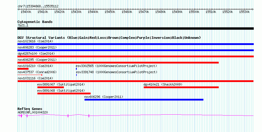Click the esv3302565 1000GenomesConsortiumPilotProject label
Screen dimensions: 262x132
(x=117, y=66)
